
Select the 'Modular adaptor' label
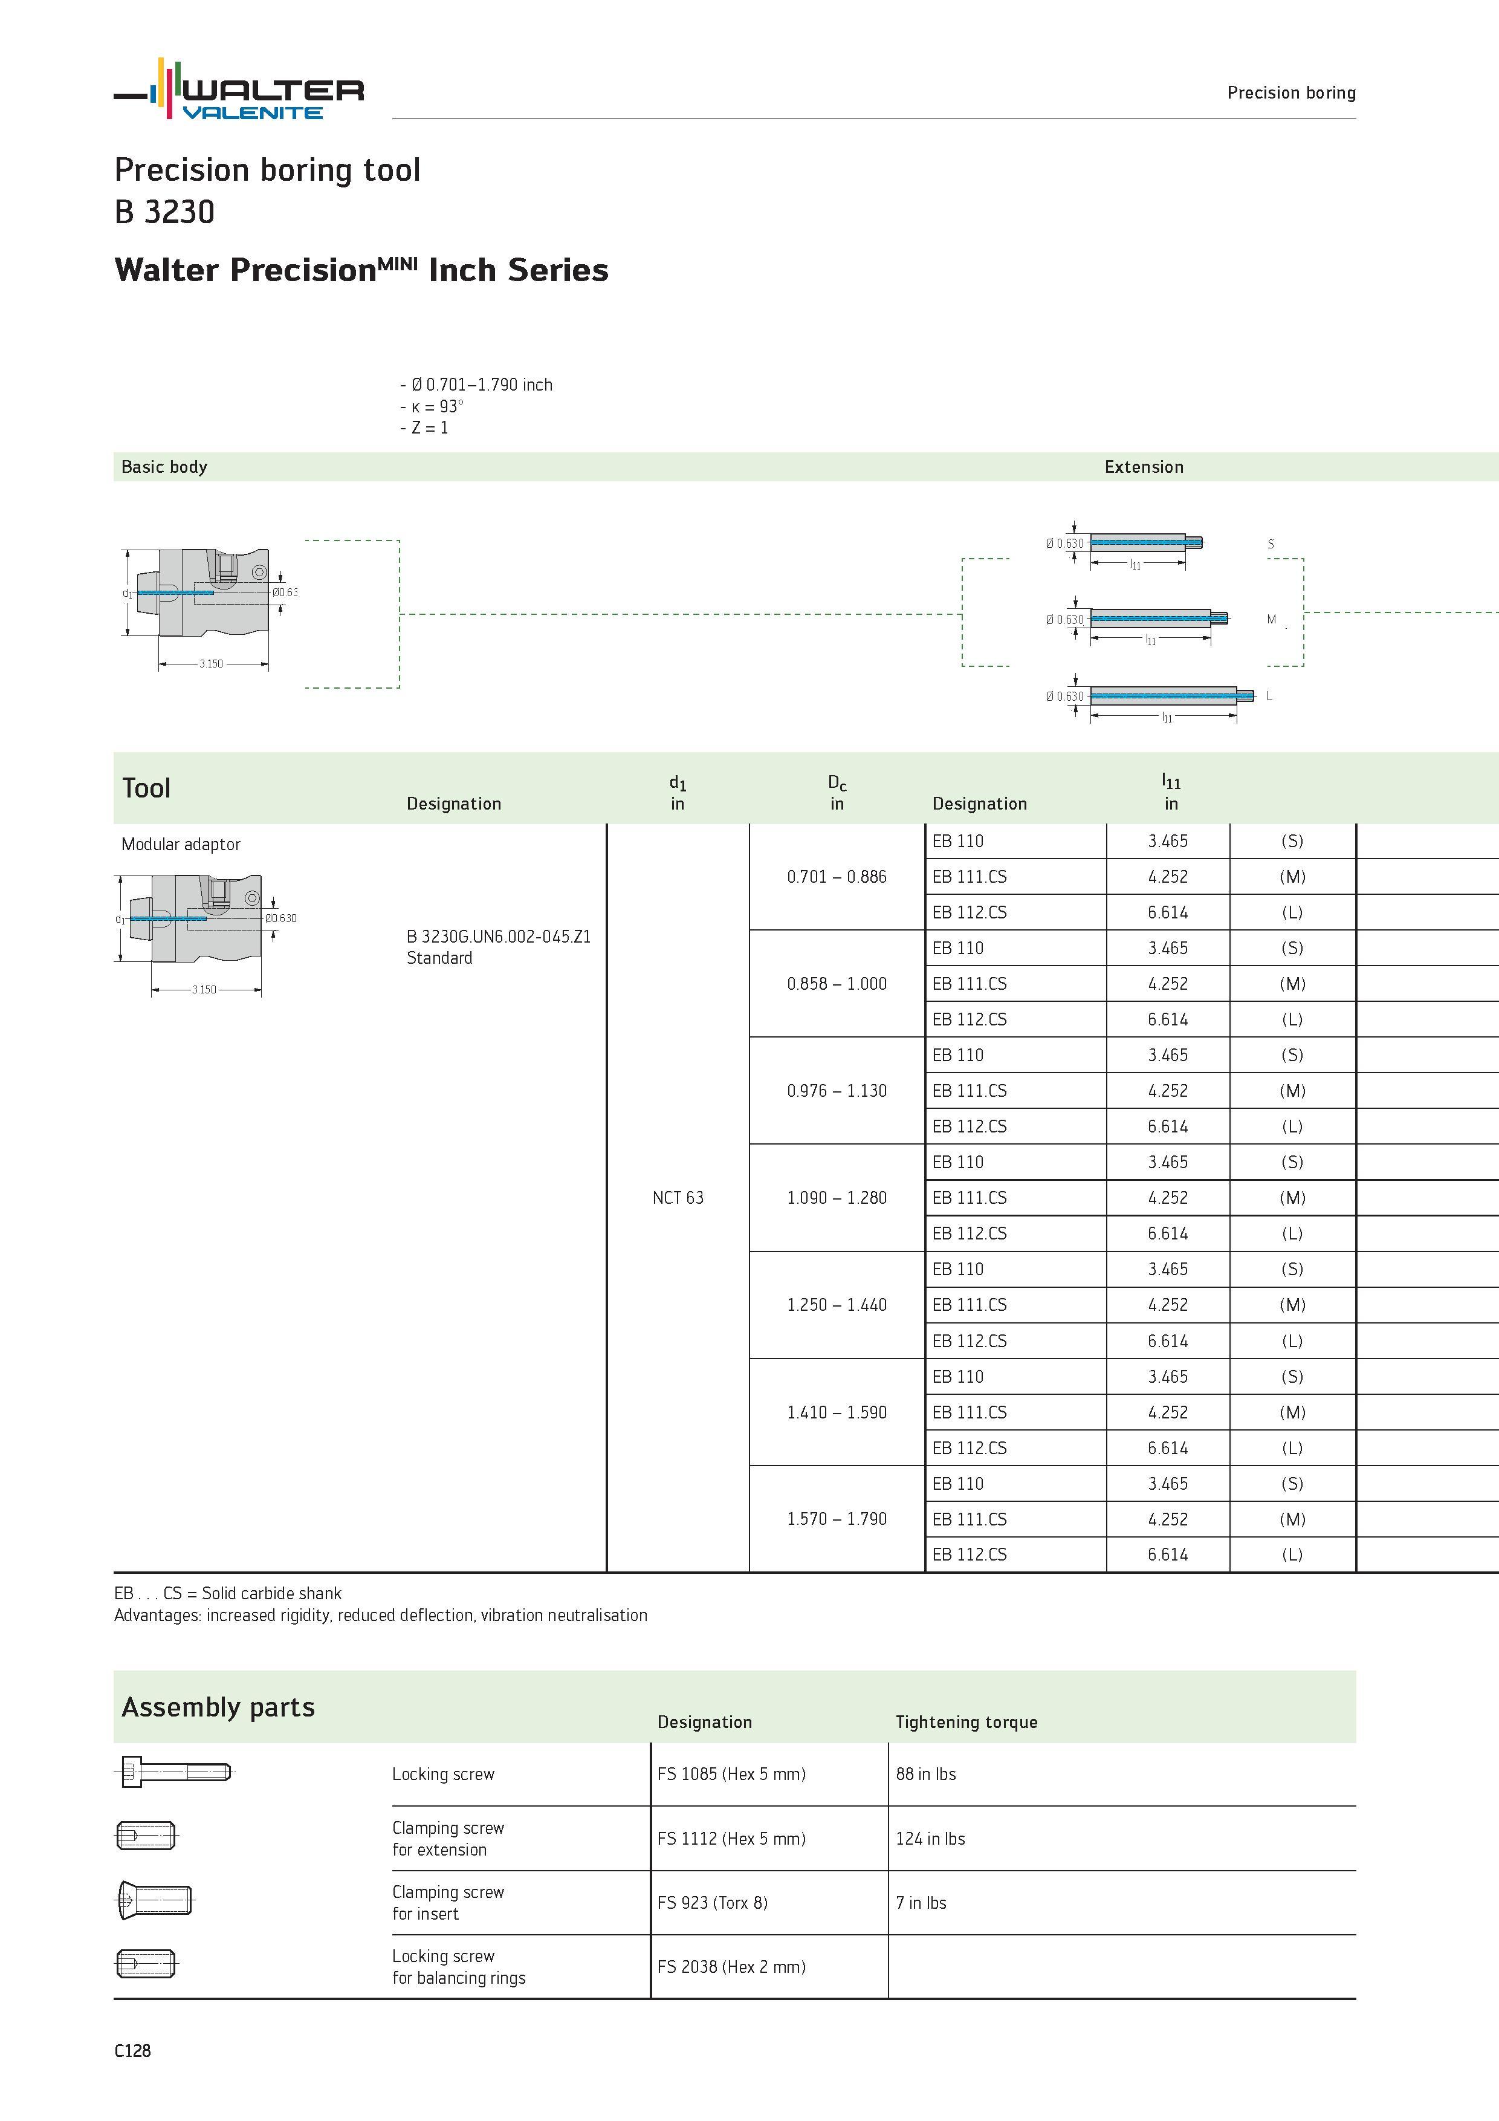pyautogui.click(x=181, y=843)
